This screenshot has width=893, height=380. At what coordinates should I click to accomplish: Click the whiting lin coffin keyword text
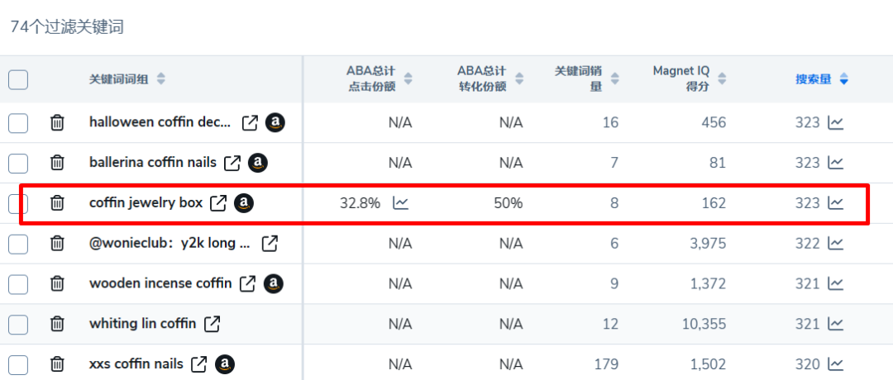tap(142, 324)
